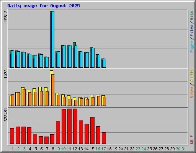Click the tallest cyan bar on day 8
The width and height of the screenshot is (196, 153).
point(53,39)
